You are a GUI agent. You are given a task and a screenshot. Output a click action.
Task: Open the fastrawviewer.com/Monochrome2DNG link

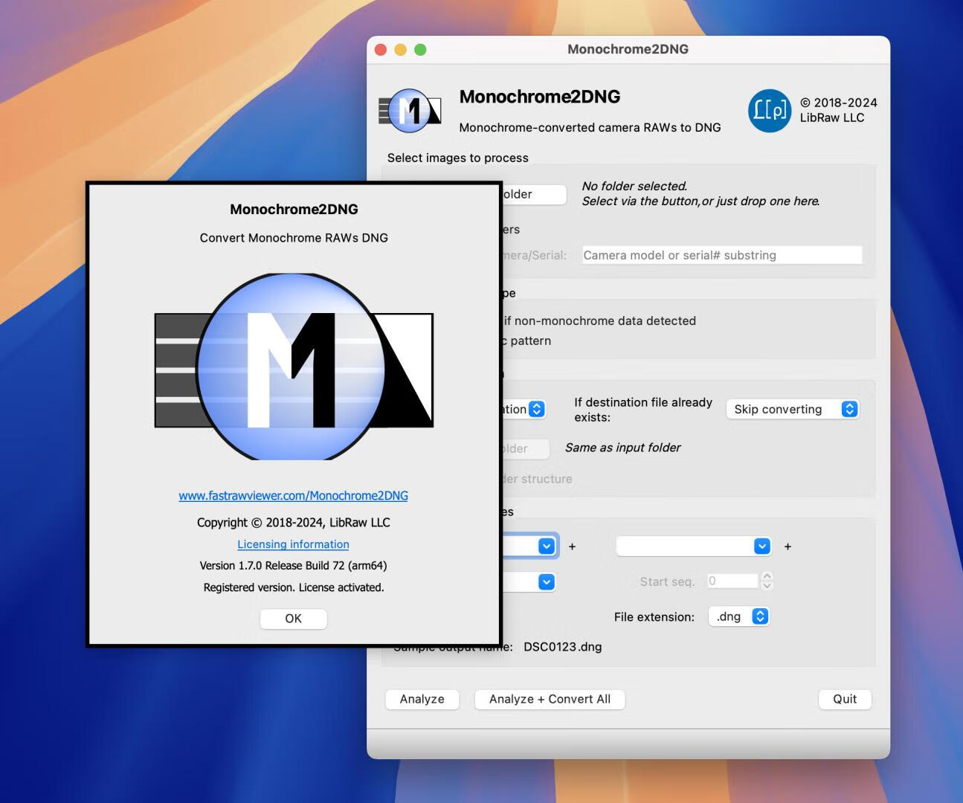[293, 495]
